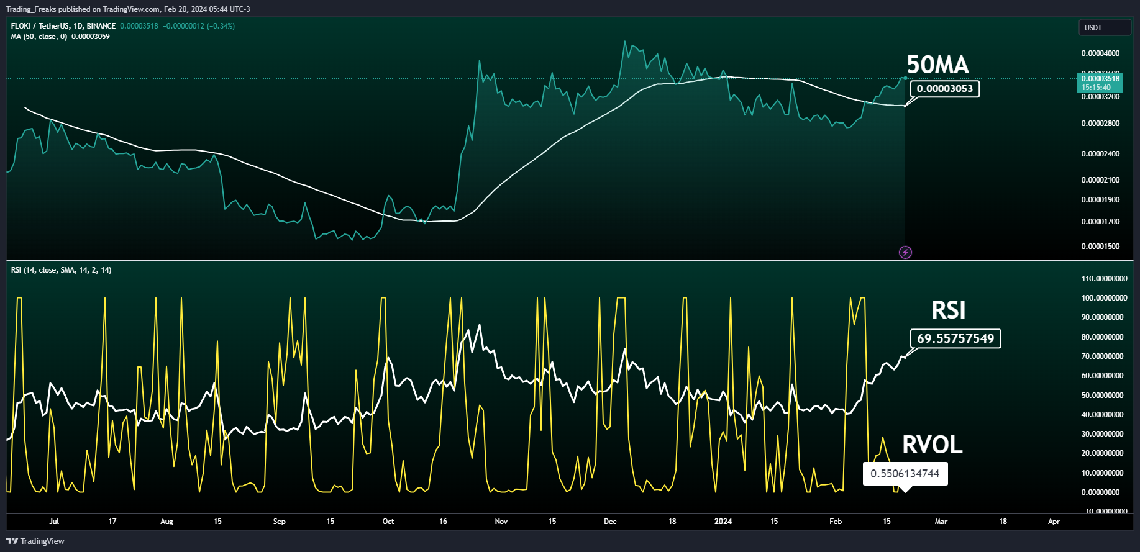Click the Sep label on the time axis
Image resolution: width=1140 pixels, height=552 pixels.
tap(280, 522)
